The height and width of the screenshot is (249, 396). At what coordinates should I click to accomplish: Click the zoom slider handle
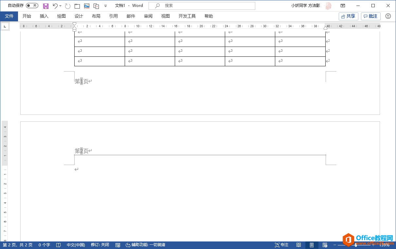(355, 245)
